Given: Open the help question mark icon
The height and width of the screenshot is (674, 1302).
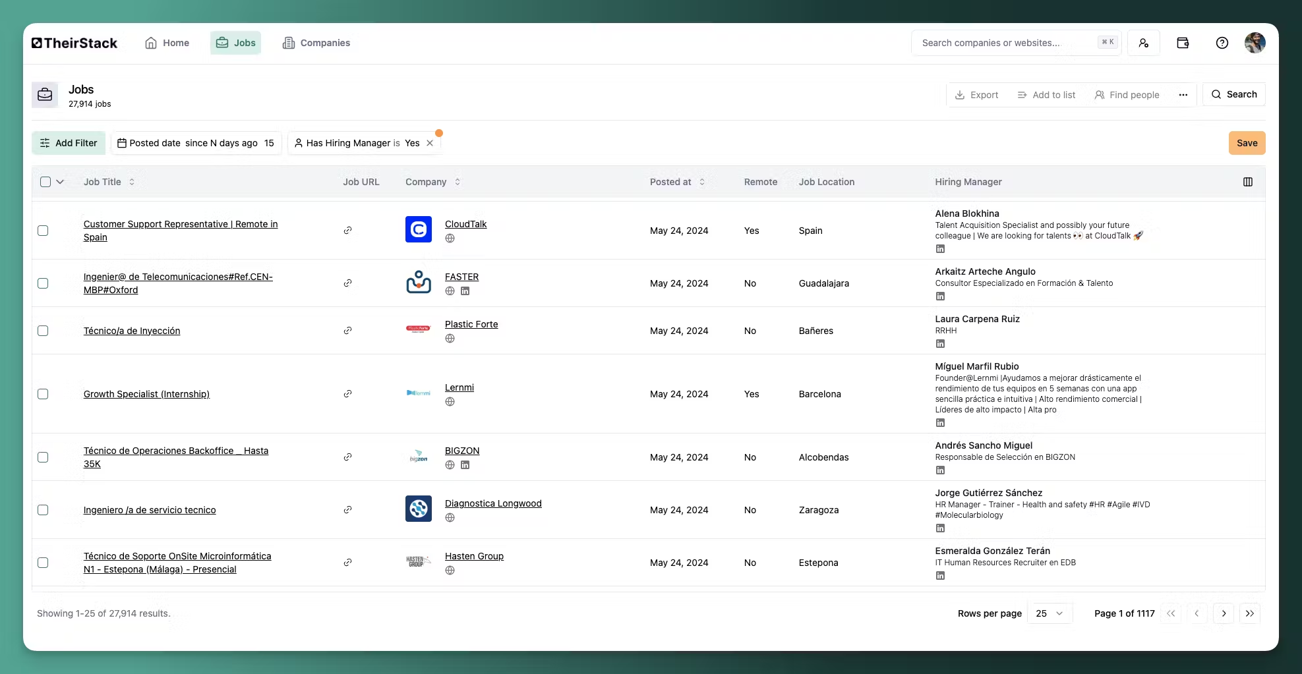Looking at the screenshot, I should tap(1222, 43).
